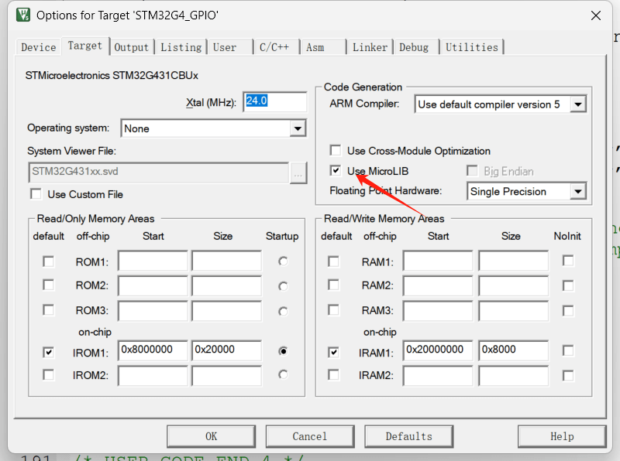
Task: Select the IROM1 Startup radio button
Action: click(283, 351)
